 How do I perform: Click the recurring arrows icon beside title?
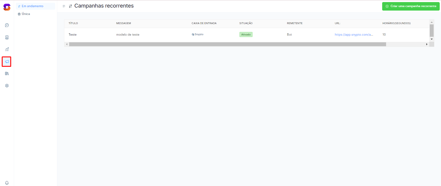click(70, 6)
